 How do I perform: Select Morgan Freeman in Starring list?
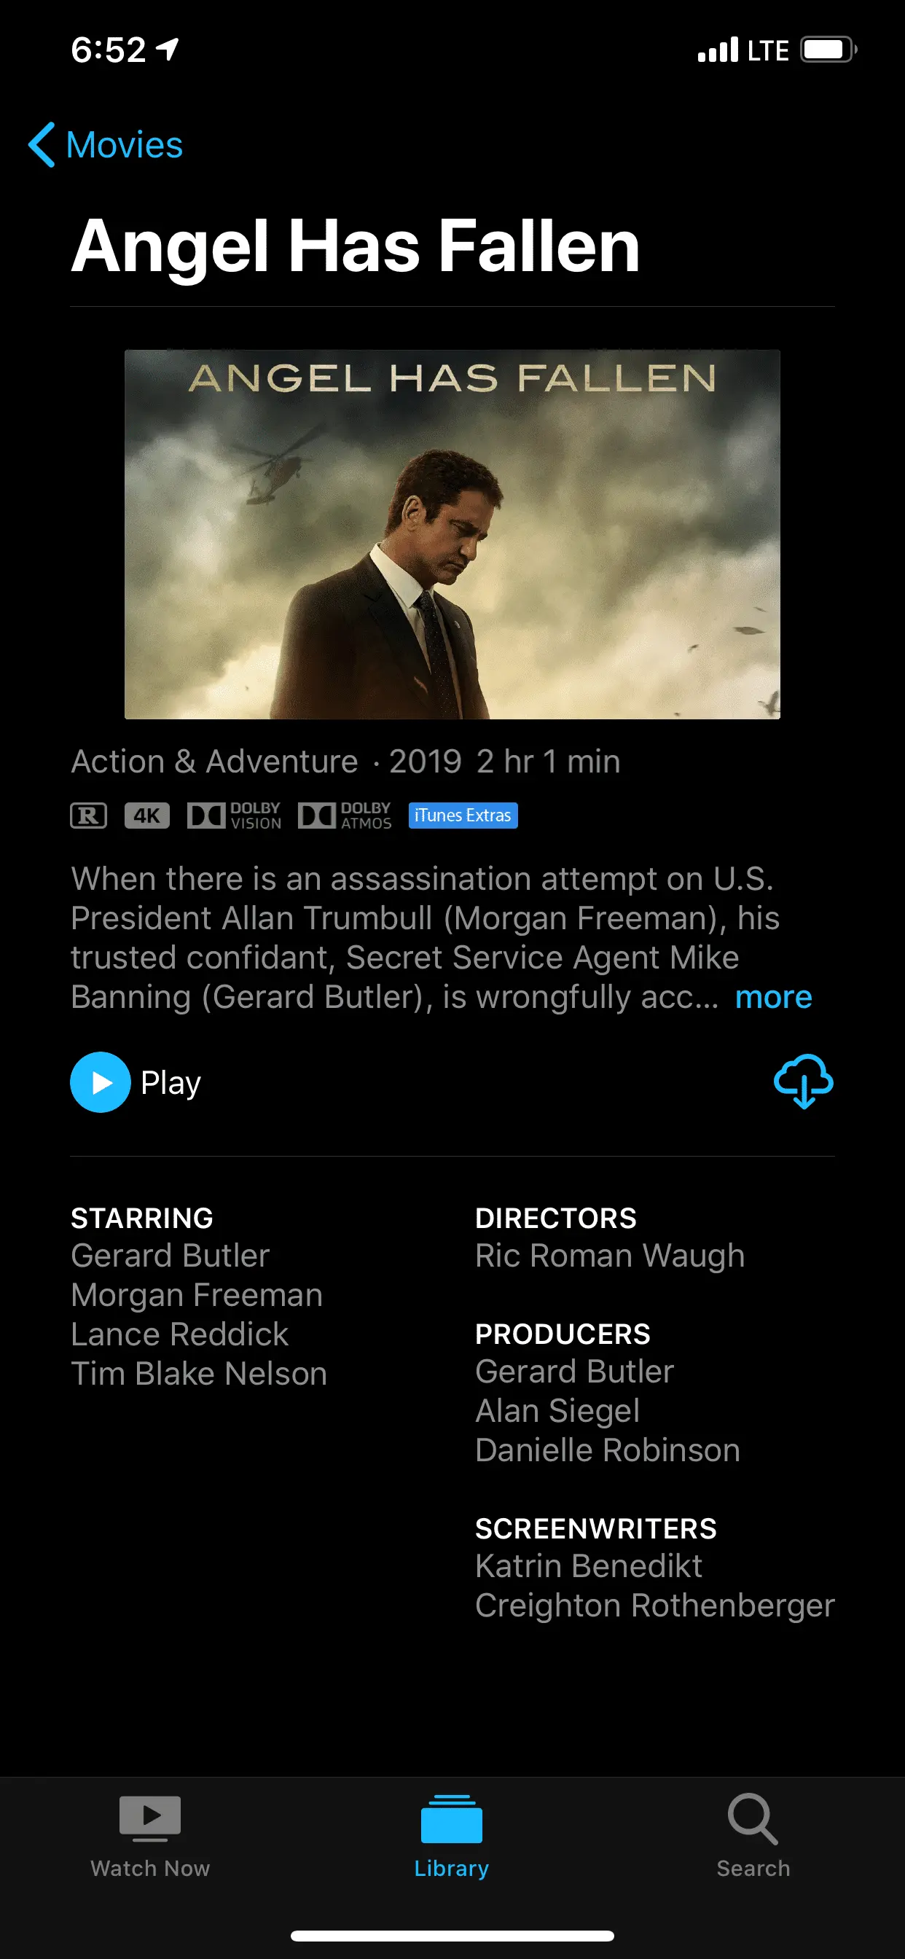(x=197, y=1294)
